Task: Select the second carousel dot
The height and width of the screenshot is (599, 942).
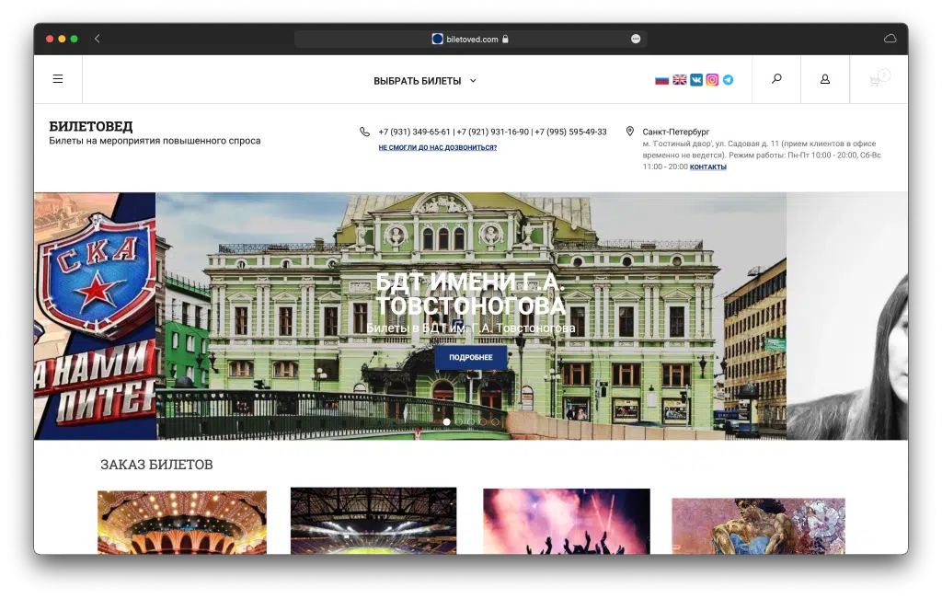Action: (458, 421)
